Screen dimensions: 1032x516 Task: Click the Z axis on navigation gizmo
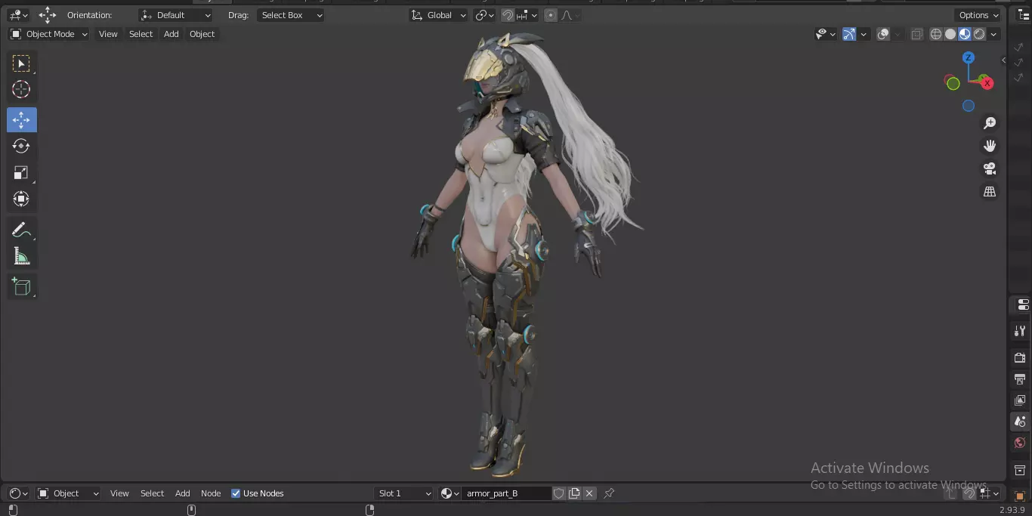pyautogui.click(x=969, y=57)
